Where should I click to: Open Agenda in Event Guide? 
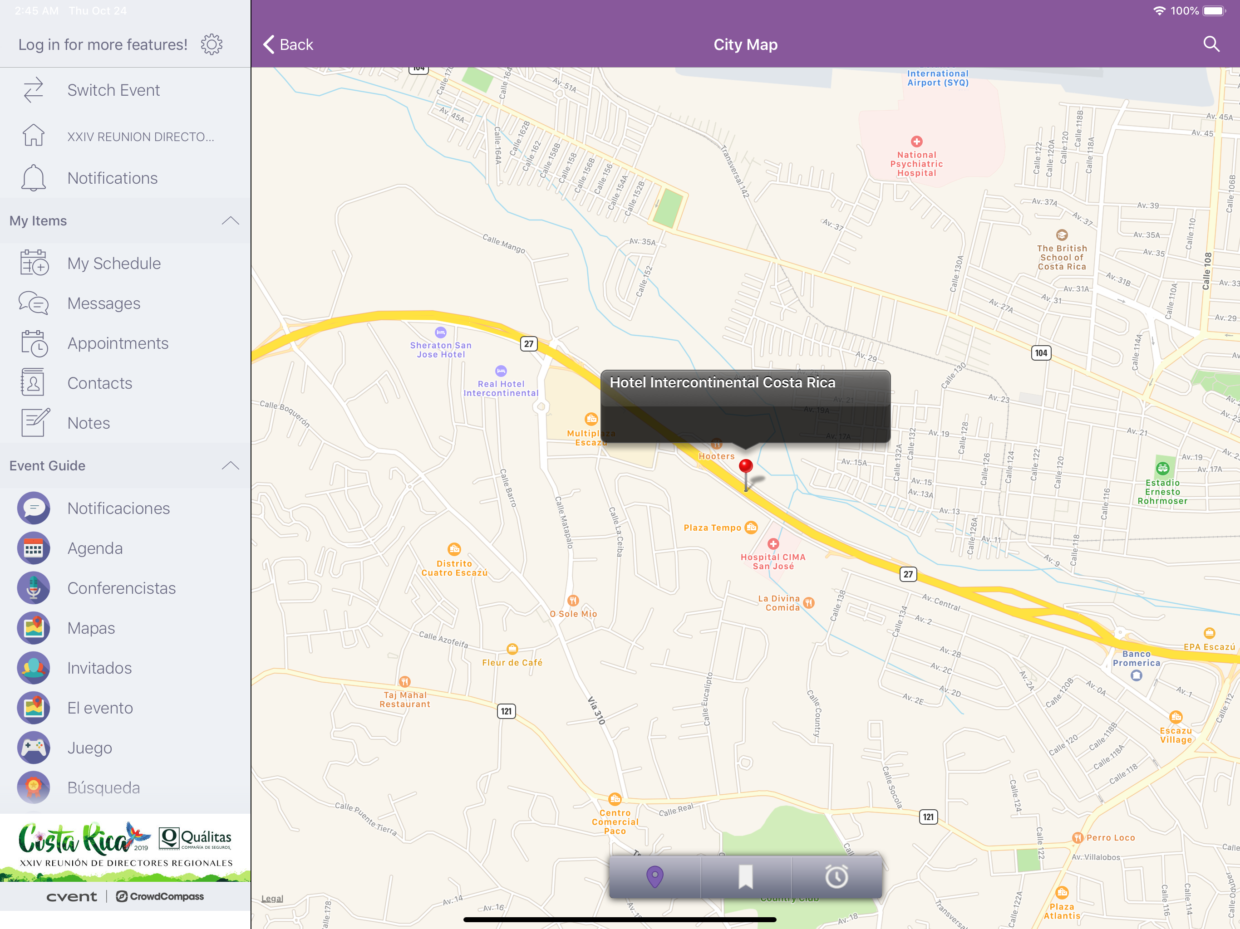[x=125, y=548]
